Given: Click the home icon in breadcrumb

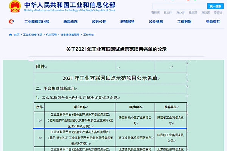Looking at the screenshot, I should [11, 35].
